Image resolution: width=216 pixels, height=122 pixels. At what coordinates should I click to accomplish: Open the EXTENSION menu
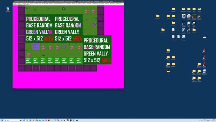tap(69, 3)
